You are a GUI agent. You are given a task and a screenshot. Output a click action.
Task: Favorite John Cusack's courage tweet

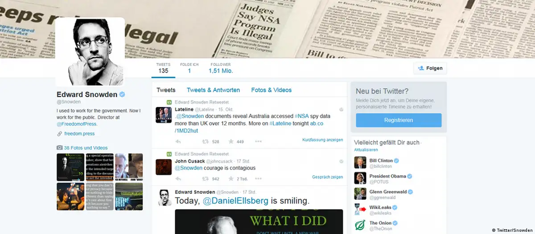(231, 179)
